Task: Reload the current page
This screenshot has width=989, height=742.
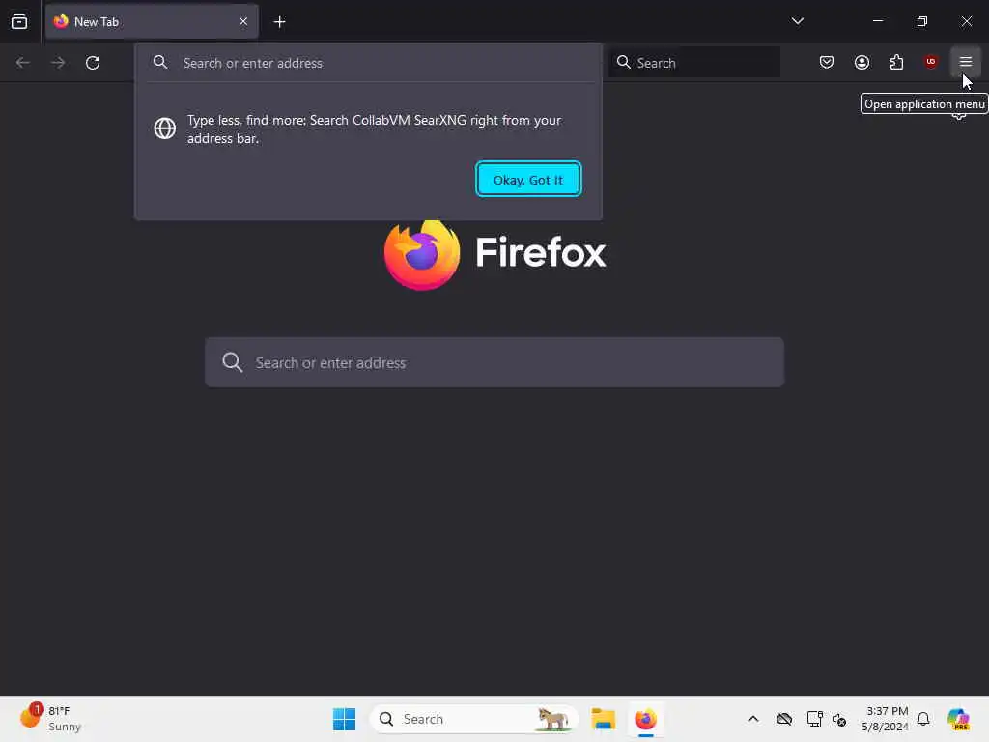Action: [93, 63]
